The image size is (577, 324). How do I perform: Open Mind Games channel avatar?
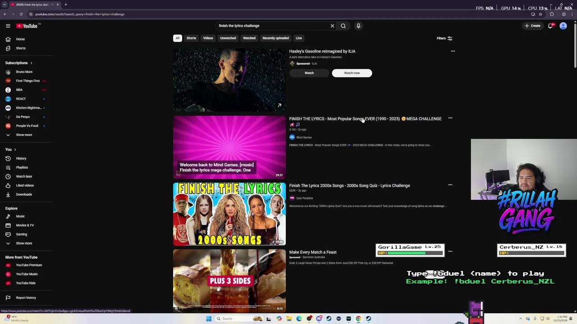click(292, 137)
